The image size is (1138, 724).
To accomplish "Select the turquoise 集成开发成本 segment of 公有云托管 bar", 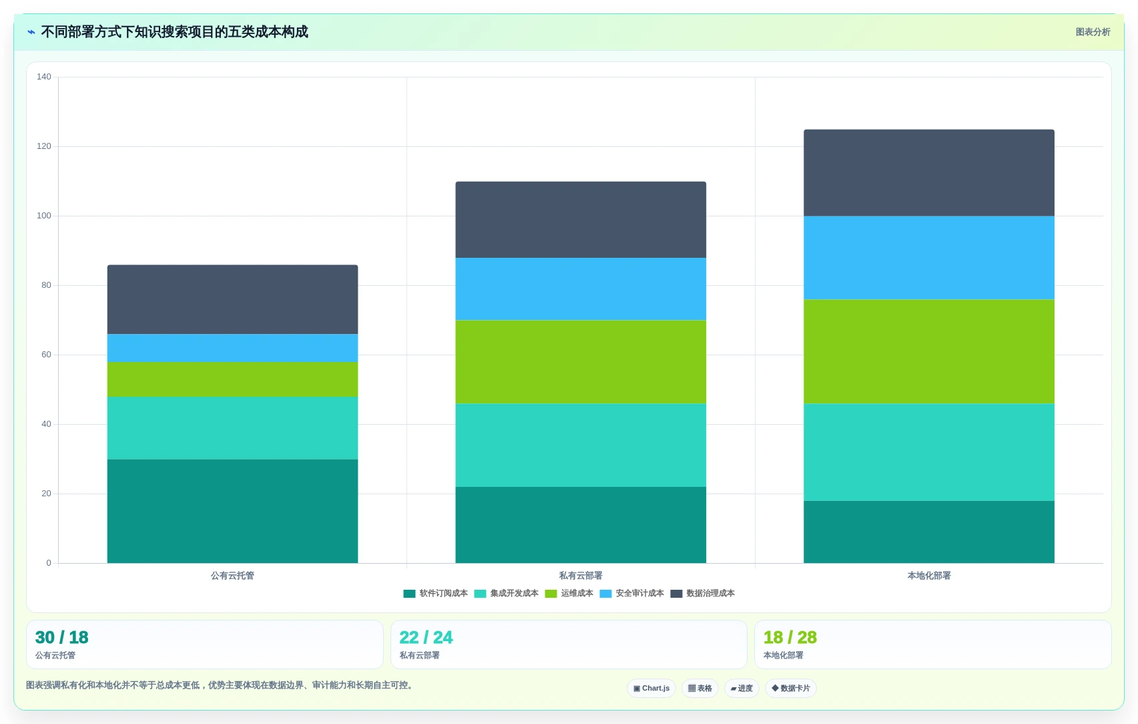I will tap(232, 428).
